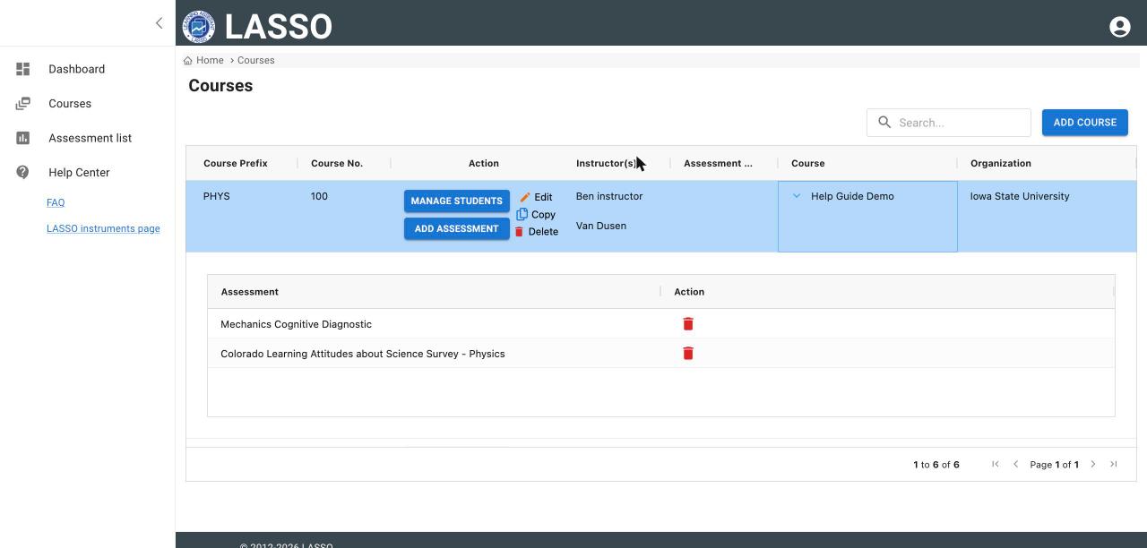The image size is (1147, 548).
Task: Click the Iowa State University cell
Action: (1020, 196)
